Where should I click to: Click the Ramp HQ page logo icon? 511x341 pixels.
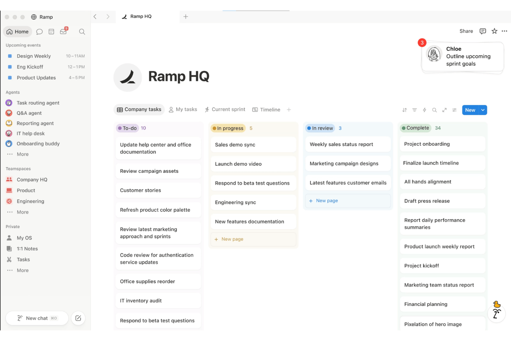[x=128, y=77]
